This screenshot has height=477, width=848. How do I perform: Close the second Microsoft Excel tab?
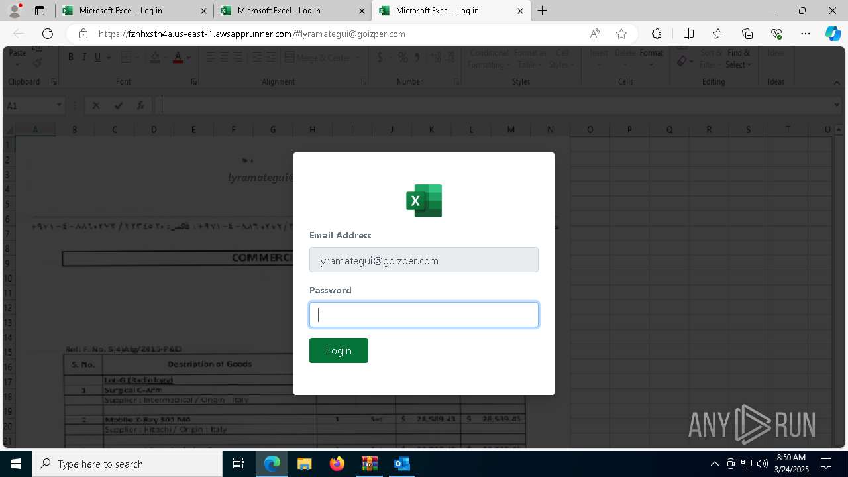click(362, 11)
